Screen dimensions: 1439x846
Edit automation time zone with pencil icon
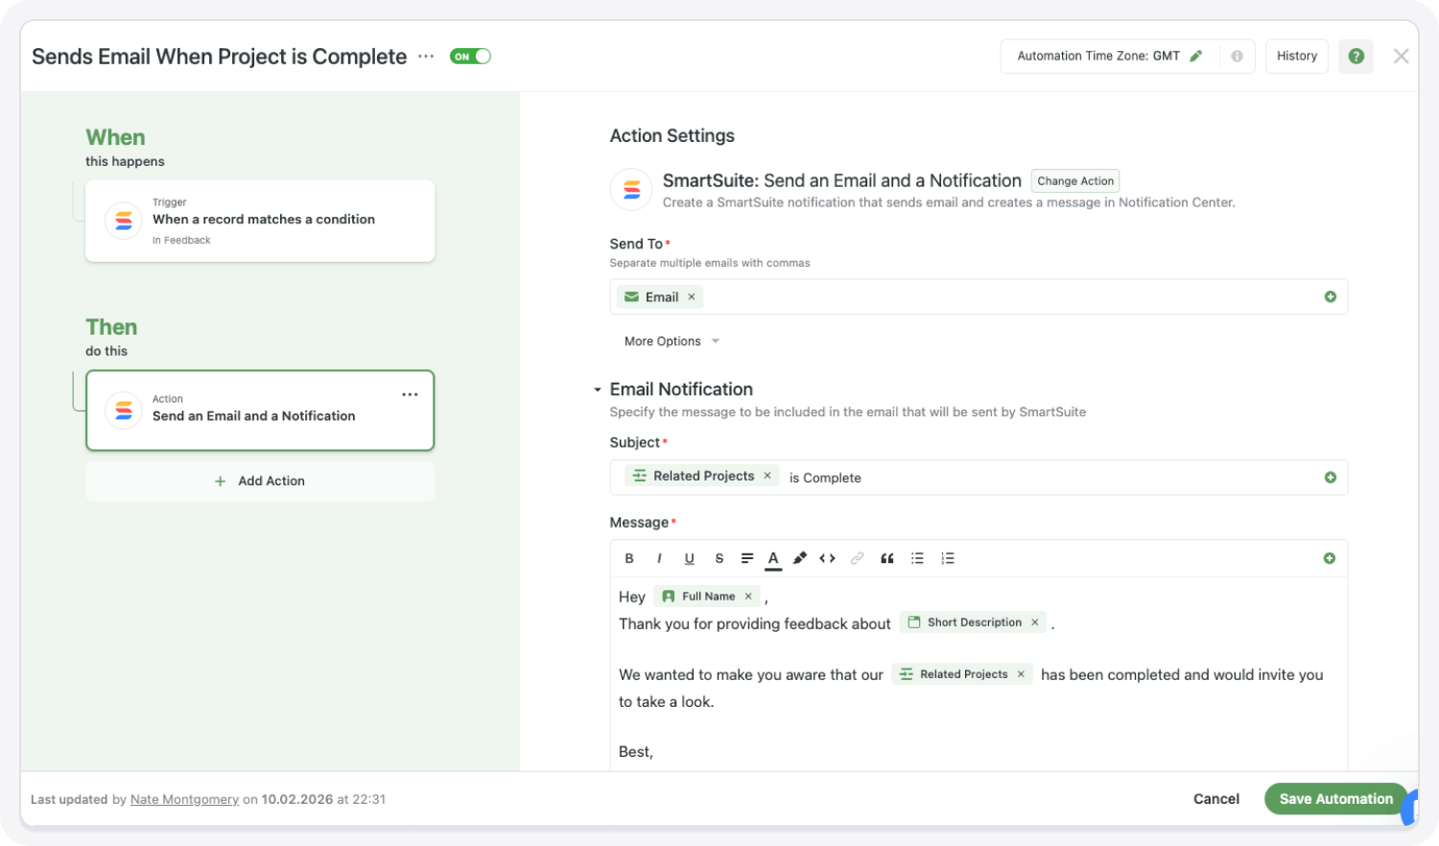[1196, 57]
